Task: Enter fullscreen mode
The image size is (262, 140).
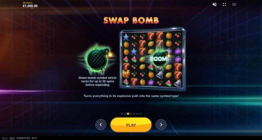Action: tap(224, 5)
